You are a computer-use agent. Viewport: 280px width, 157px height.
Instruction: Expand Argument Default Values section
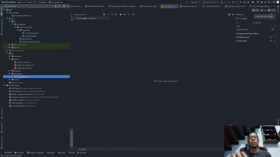tap(237, 34)
